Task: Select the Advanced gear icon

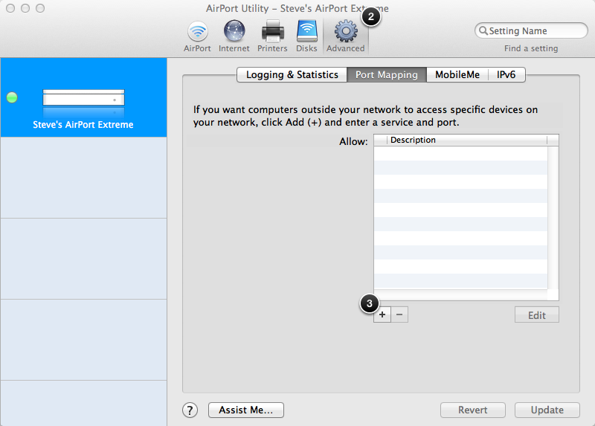Action: tap(346, 31)
